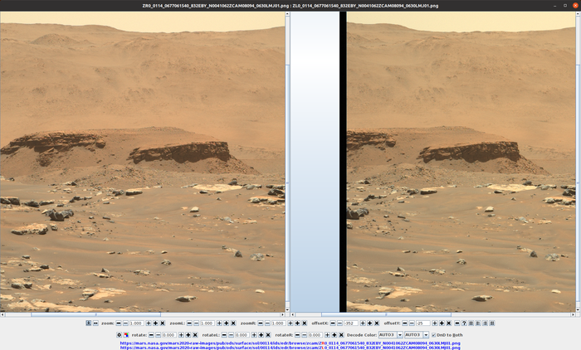
Task: Click the small plus button for offsetX
Action: click(363, 323)
